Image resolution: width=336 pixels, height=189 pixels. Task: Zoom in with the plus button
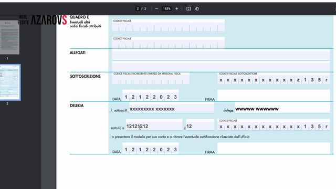pyautogui.click(x=176, y=9)
